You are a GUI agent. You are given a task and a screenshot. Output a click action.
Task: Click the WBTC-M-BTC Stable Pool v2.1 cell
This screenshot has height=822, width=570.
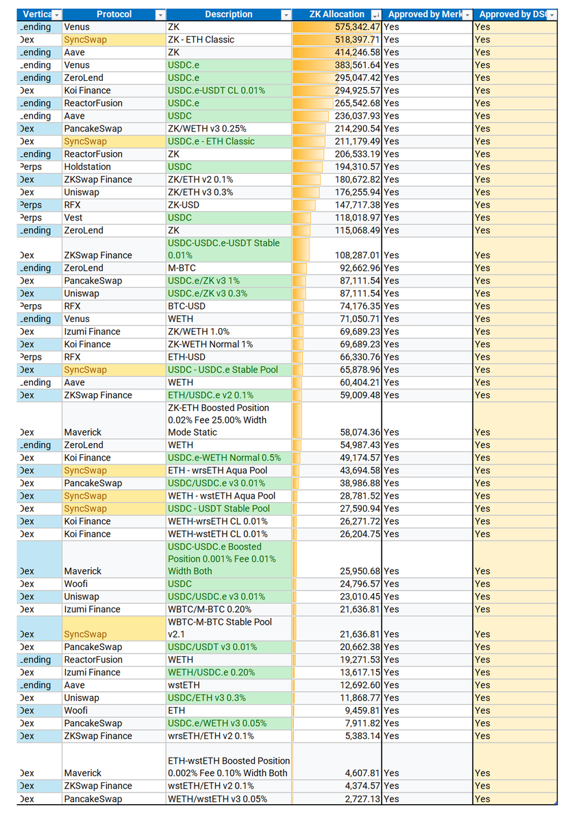coord(229,628)
